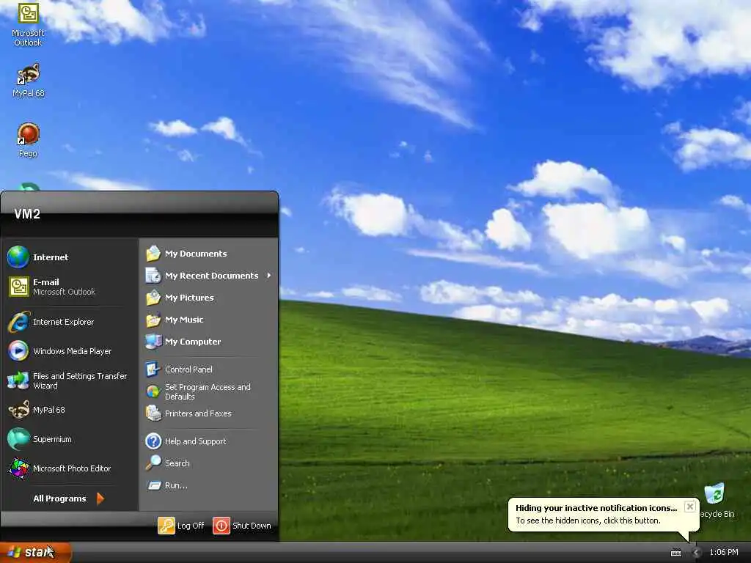Click the My Music text label
The width and height of the screenshot is (751, 563).
(x=184, y=320)
